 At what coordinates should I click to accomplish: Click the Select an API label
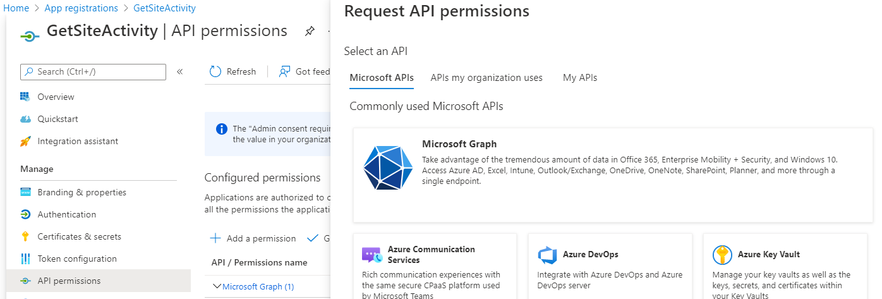[376, 51]
